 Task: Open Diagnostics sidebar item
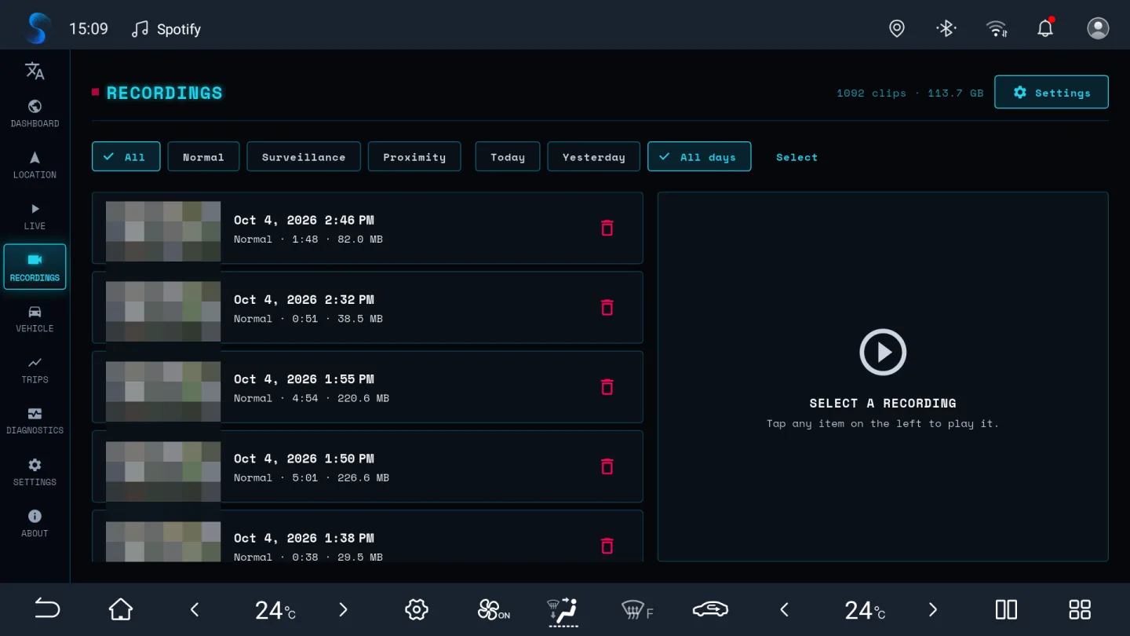(35, 421)
